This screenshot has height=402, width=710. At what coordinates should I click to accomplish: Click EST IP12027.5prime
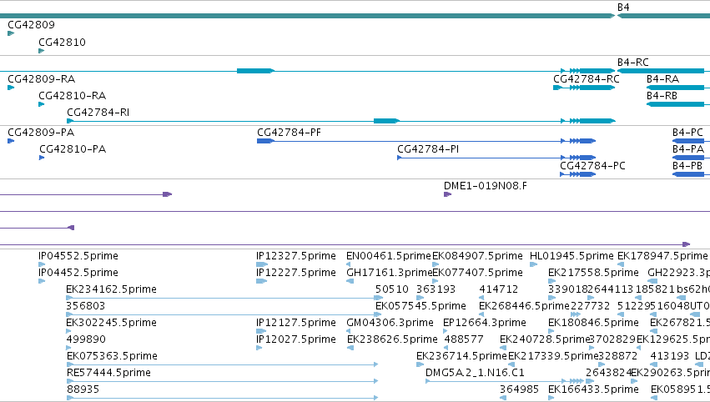[296, 339]
